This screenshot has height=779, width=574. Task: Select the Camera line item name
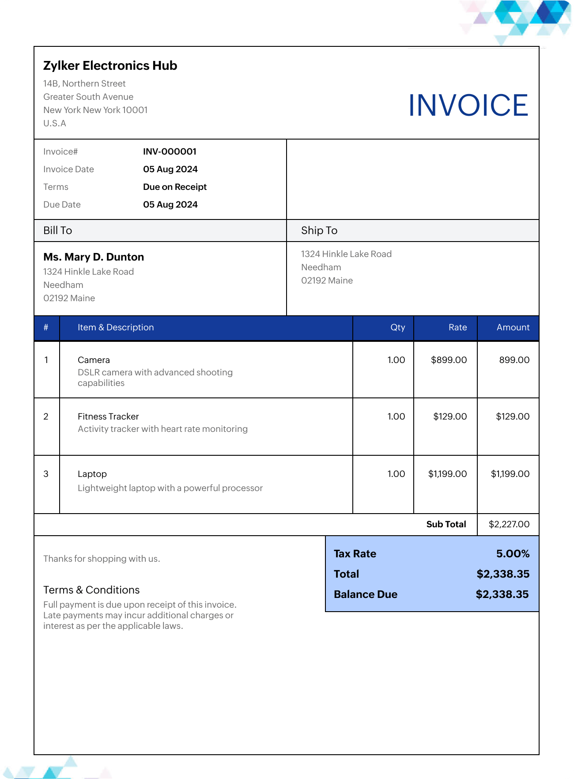tap(94, 360)
